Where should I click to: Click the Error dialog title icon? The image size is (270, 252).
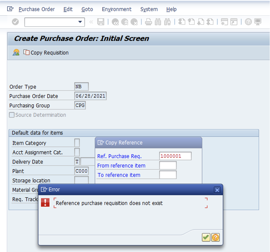(x=44, y=189)
